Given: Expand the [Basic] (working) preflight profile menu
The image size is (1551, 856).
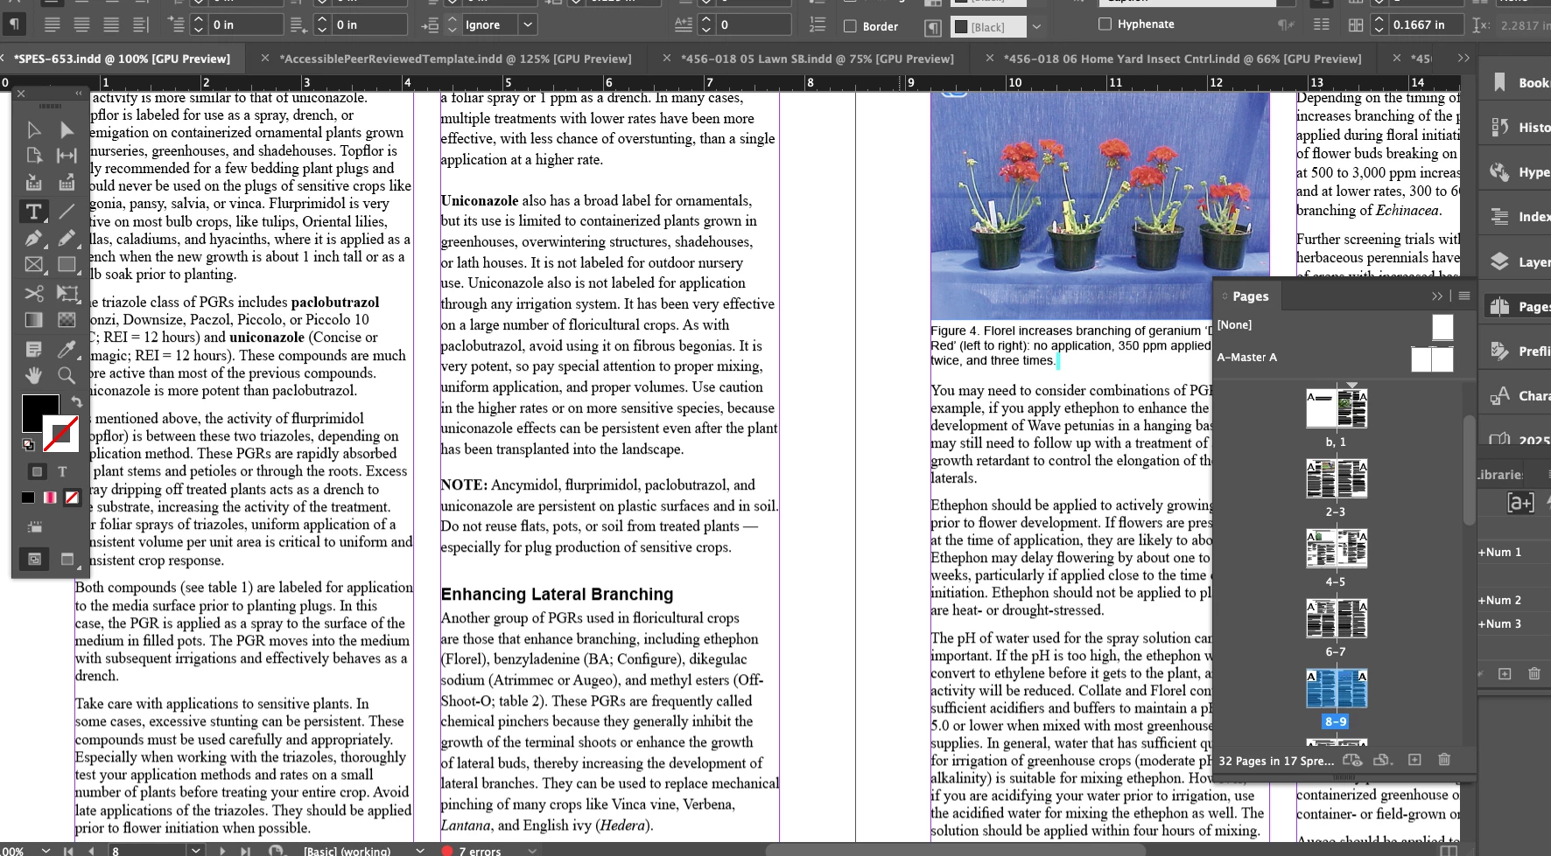Looking at the screenshot, I should [x=420, y=851].
